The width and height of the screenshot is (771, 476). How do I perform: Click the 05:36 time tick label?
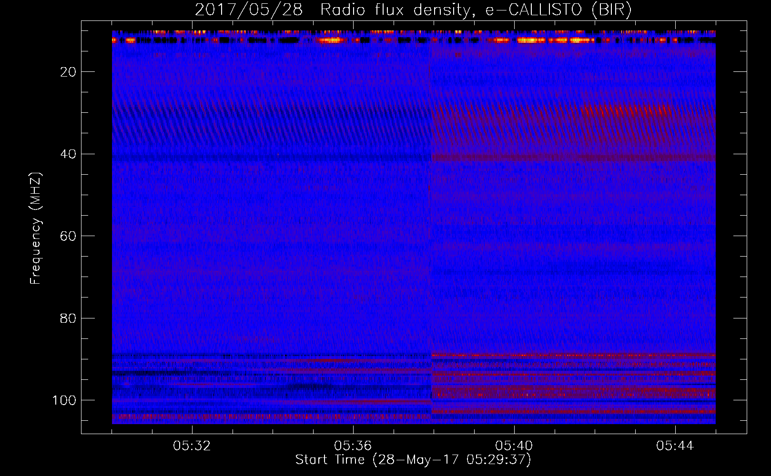pyautogui.click(x=353, y=446)
